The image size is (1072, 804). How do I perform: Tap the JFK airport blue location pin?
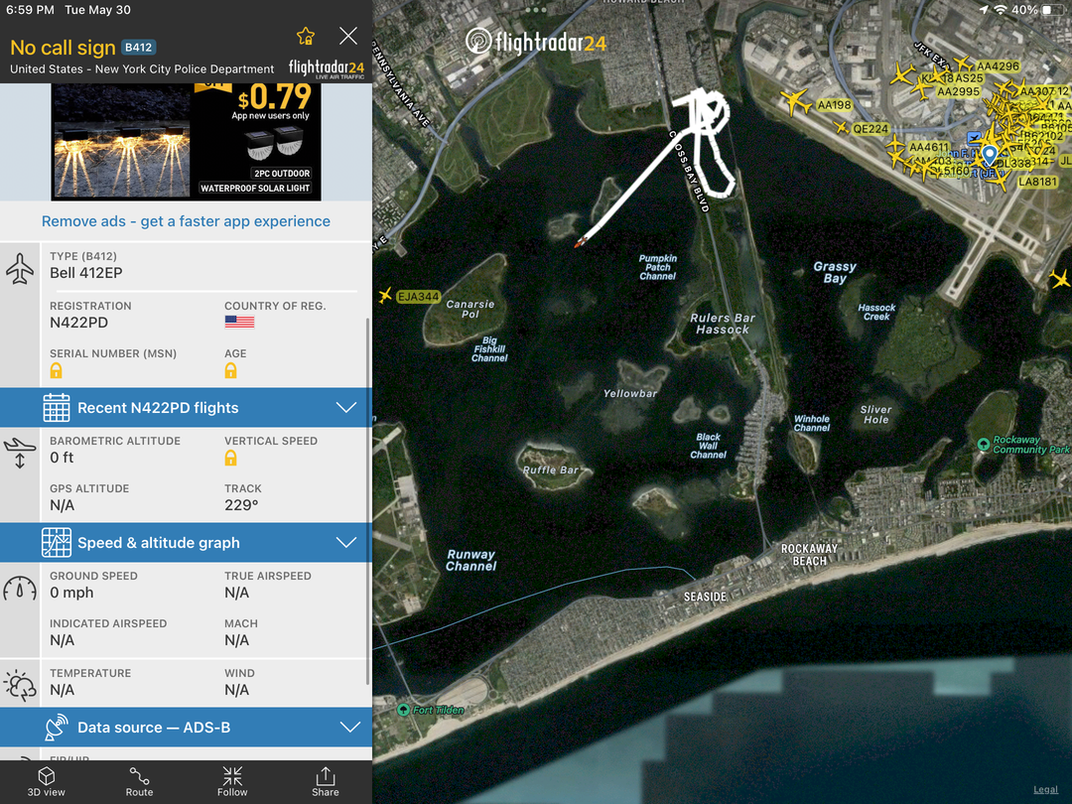(990, 155)
